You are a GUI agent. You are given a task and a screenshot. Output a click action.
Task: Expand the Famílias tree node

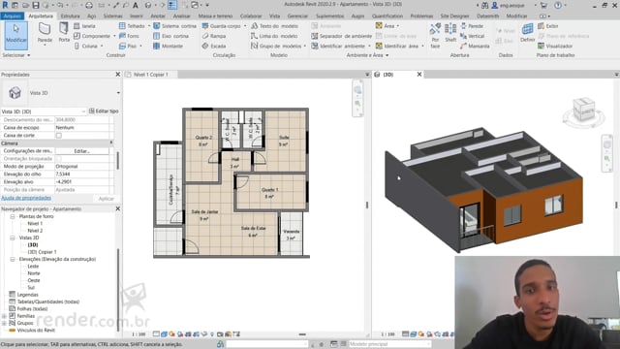coord(4,316)
